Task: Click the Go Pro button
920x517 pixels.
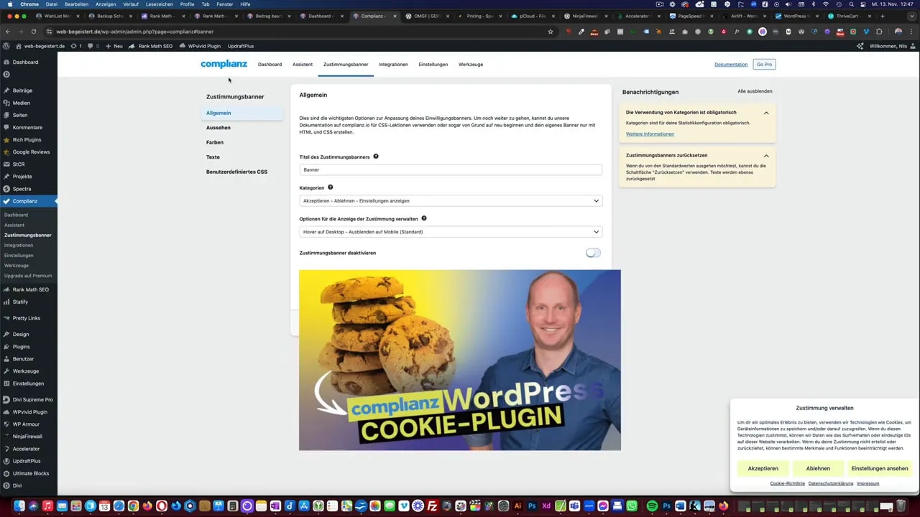Action: click(763, 64)
